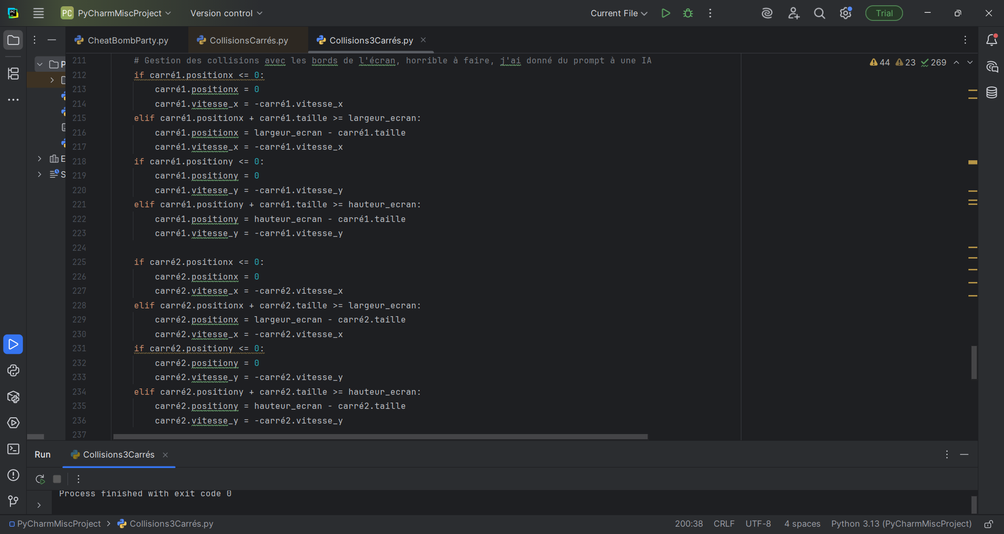Open AI Chat tool window on the right sidebar

[x=991, y=66]
